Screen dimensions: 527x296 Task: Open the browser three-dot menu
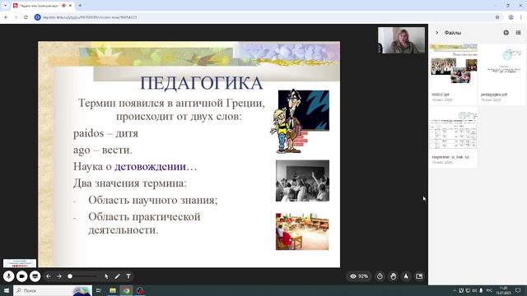click(521, 17)
